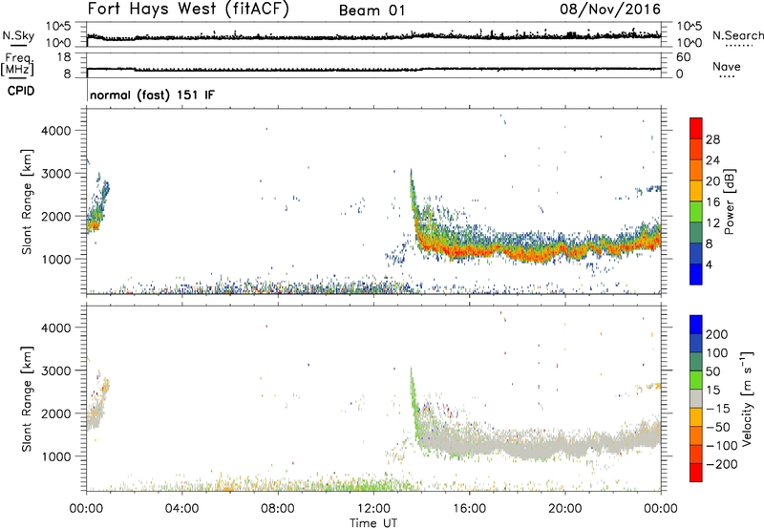The height and width of the screenshot is (529, 764).
Task: Click the "60" Nave axis tick
Action: (684, 57)
